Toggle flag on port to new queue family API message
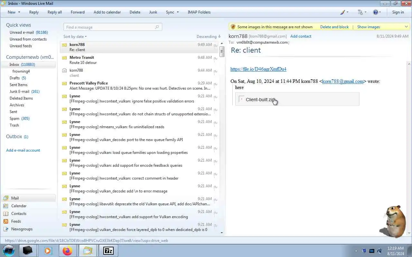The height and width of the screenshot is (257, 412). [215, 136]
